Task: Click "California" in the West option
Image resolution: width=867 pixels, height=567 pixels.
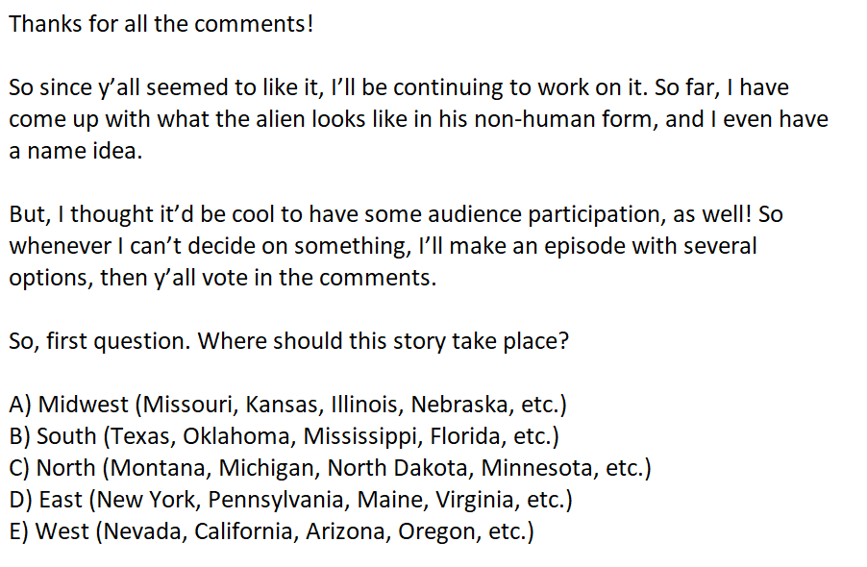Action: coord(246,530)
